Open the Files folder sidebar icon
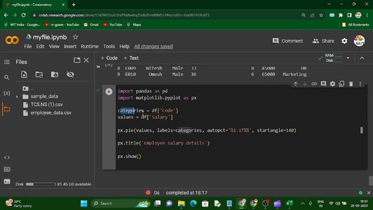 [6, 109]
